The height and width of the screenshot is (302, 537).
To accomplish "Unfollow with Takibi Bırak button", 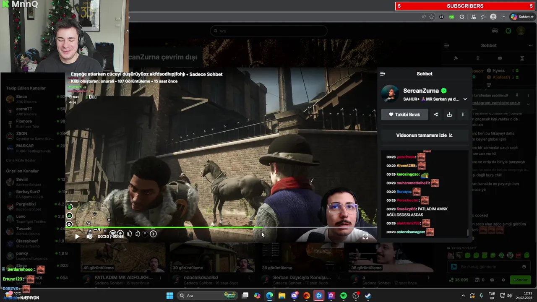I will click(404, 115).
